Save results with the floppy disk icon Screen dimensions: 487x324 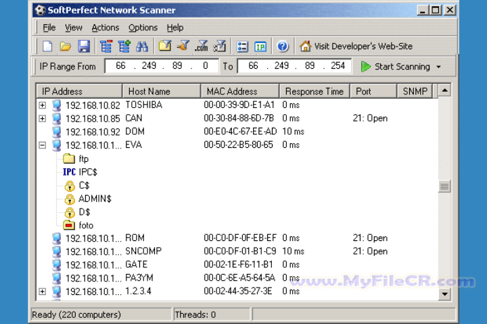[x=84, y=47]
